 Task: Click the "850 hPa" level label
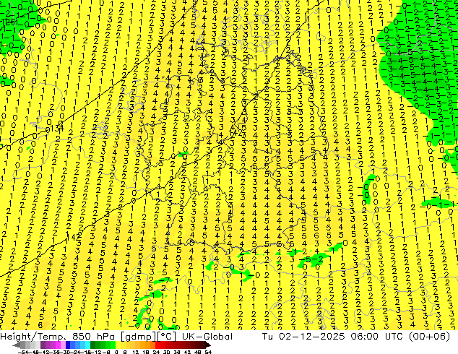[x=94, y=337]
